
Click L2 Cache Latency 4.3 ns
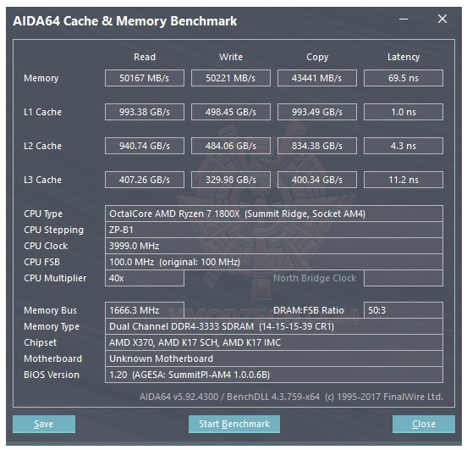click(404, 146)
